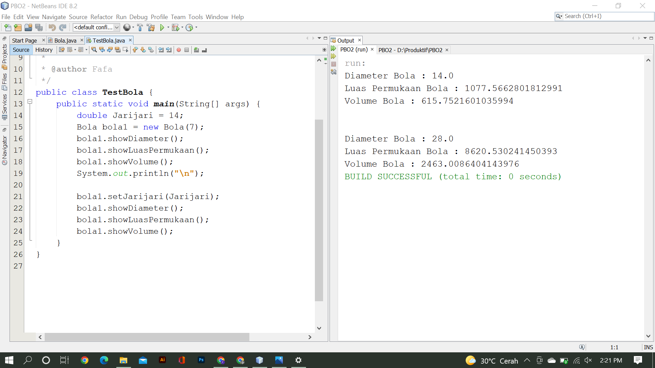Viewport: 655px width, 368px height.
Task: Open the Refactor menu
Action: (x=101, y=17)
